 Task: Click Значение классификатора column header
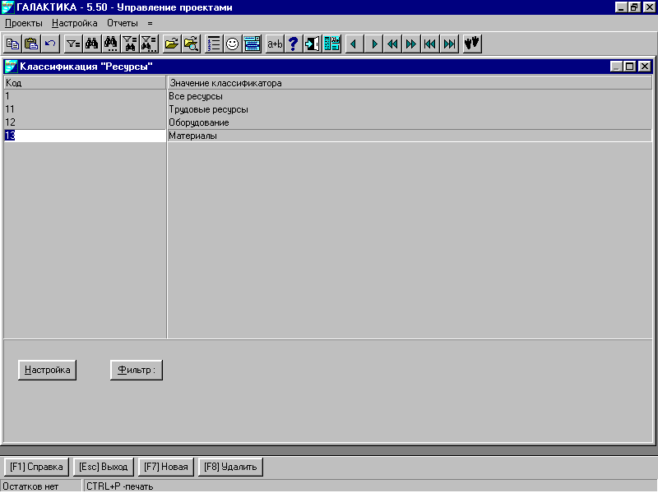tap(410, 83)
